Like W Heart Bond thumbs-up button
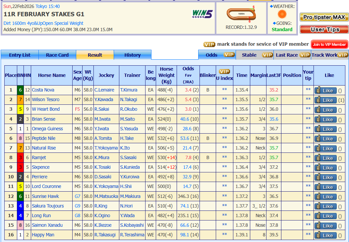 click(325, 110)
